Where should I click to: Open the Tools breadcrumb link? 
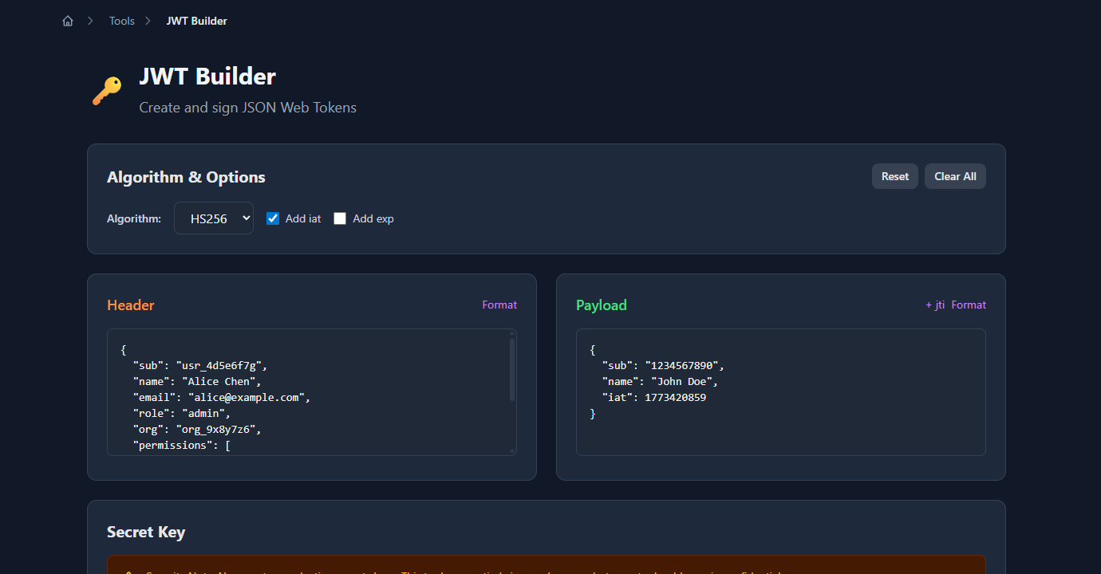[122, 22]
